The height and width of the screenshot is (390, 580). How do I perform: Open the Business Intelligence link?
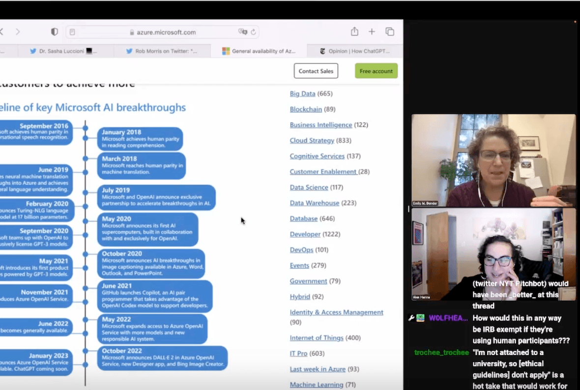tap(321, 125)
